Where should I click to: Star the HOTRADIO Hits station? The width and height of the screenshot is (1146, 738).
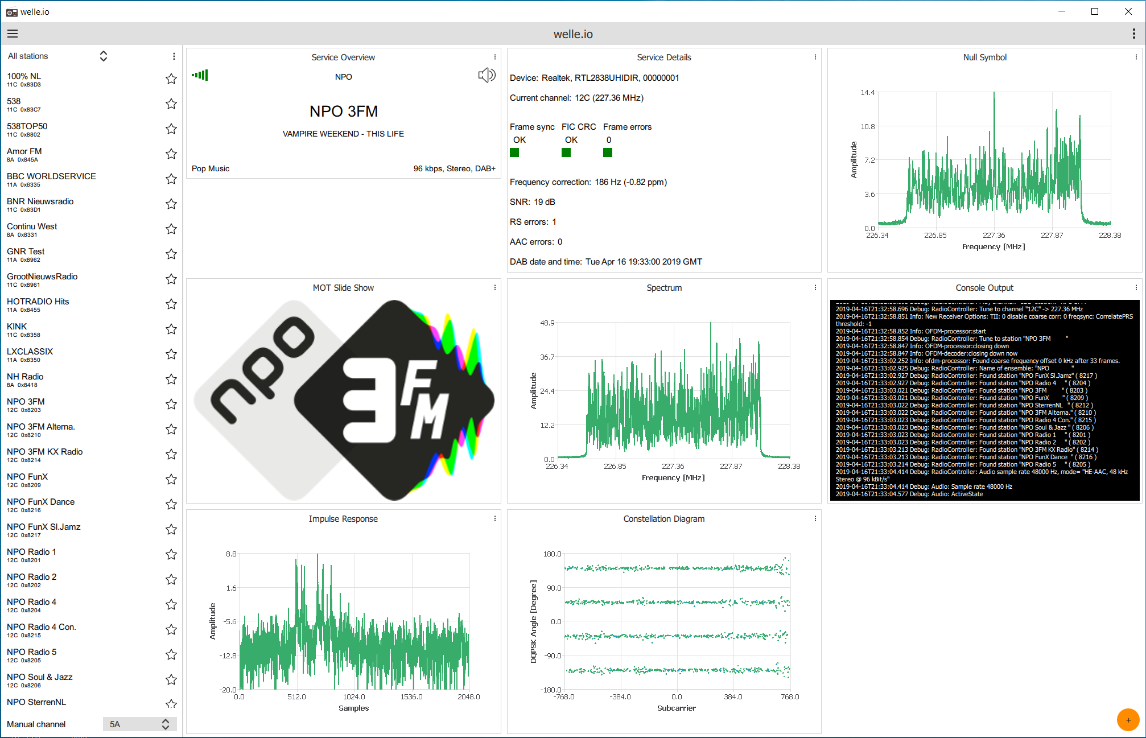pos(171,304)
